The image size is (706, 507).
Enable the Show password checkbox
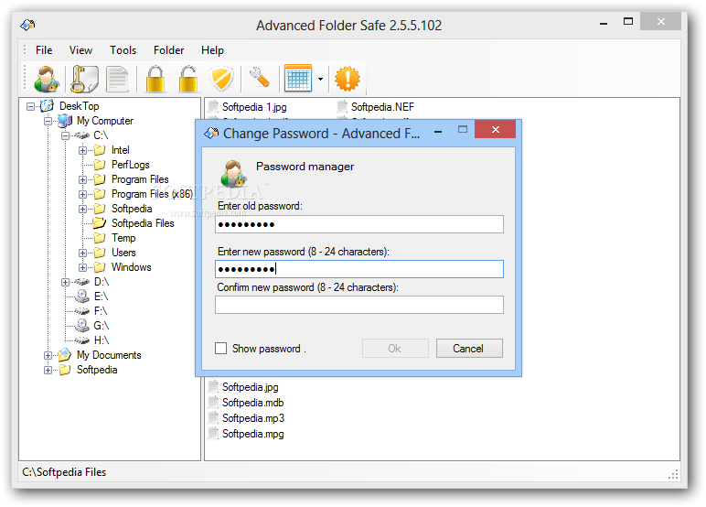[220, 349]
